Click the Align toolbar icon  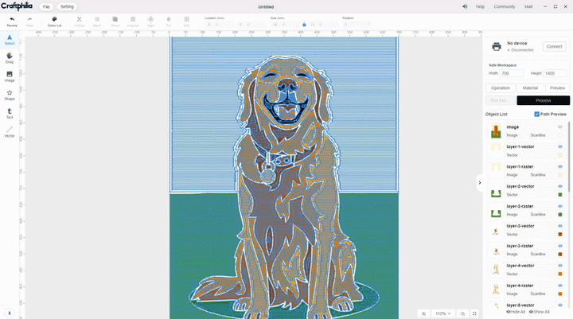coord(150,19)
